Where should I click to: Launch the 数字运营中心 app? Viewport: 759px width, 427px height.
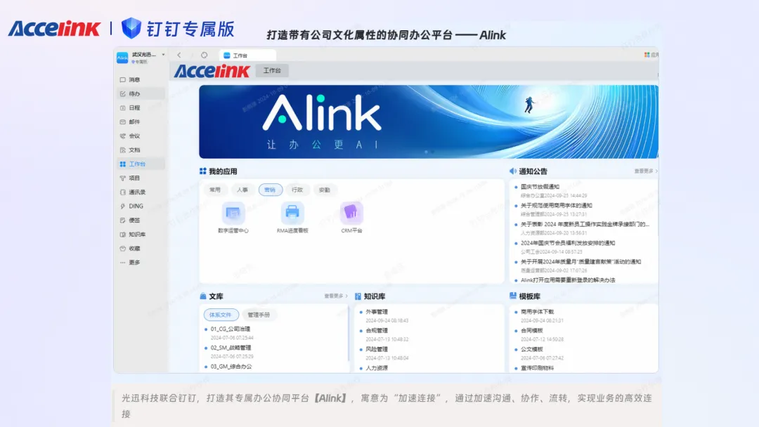(233, 218)
